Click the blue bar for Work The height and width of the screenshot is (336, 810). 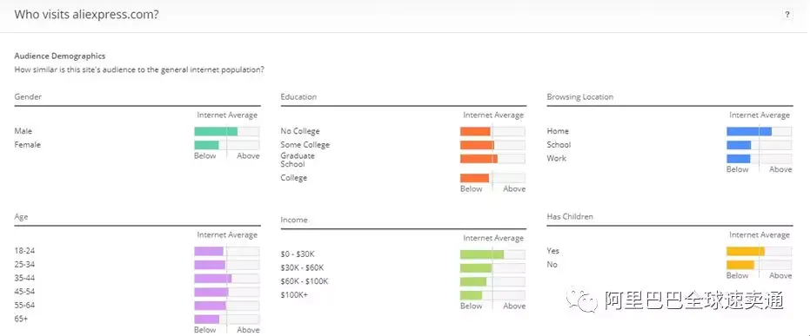[739, 159]
